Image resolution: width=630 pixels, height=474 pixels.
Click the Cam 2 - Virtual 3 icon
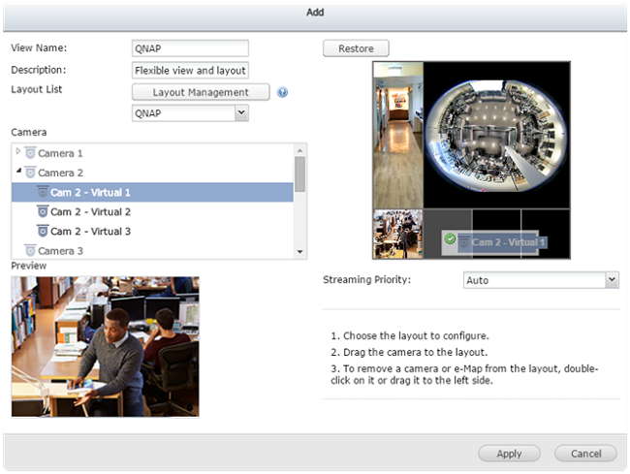coord(43,231)
